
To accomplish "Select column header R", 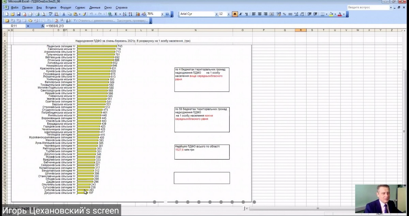I will click(300, 30).
